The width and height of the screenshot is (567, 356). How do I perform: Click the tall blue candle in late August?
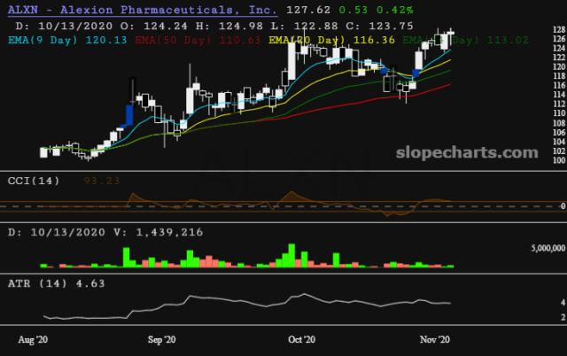click(x=129, y=115)
